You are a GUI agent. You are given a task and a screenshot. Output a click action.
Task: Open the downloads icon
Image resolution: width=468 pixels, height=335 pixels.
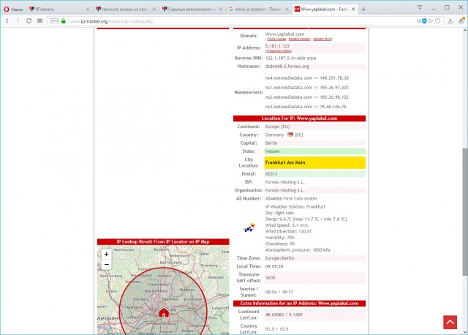click(450, 21)
